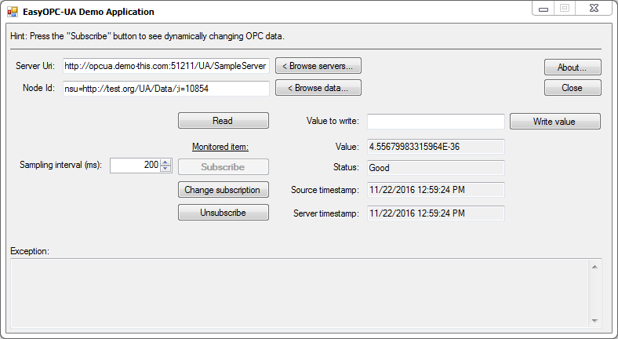The width and height of the screenshot is (618, 339).
Task: Open the Browse data dialog
Action: (318, 88)
